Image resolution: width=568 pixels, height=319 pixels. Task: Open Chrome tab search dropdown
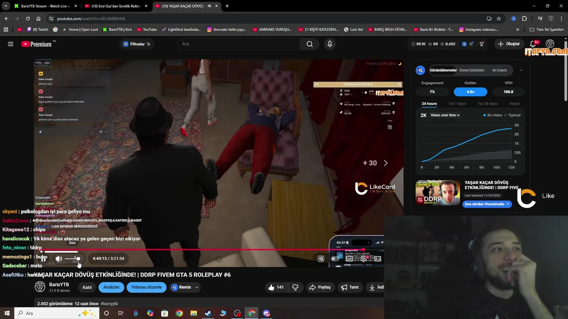5,6
